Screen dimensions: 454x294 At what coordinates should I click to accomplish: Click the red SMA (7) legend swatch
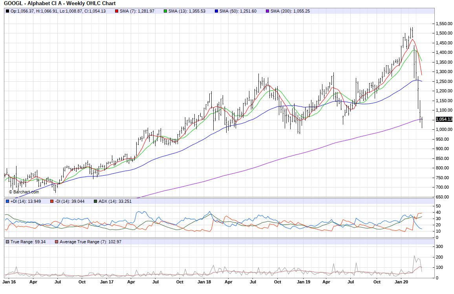pyautogui.click(x=117, y=11)
